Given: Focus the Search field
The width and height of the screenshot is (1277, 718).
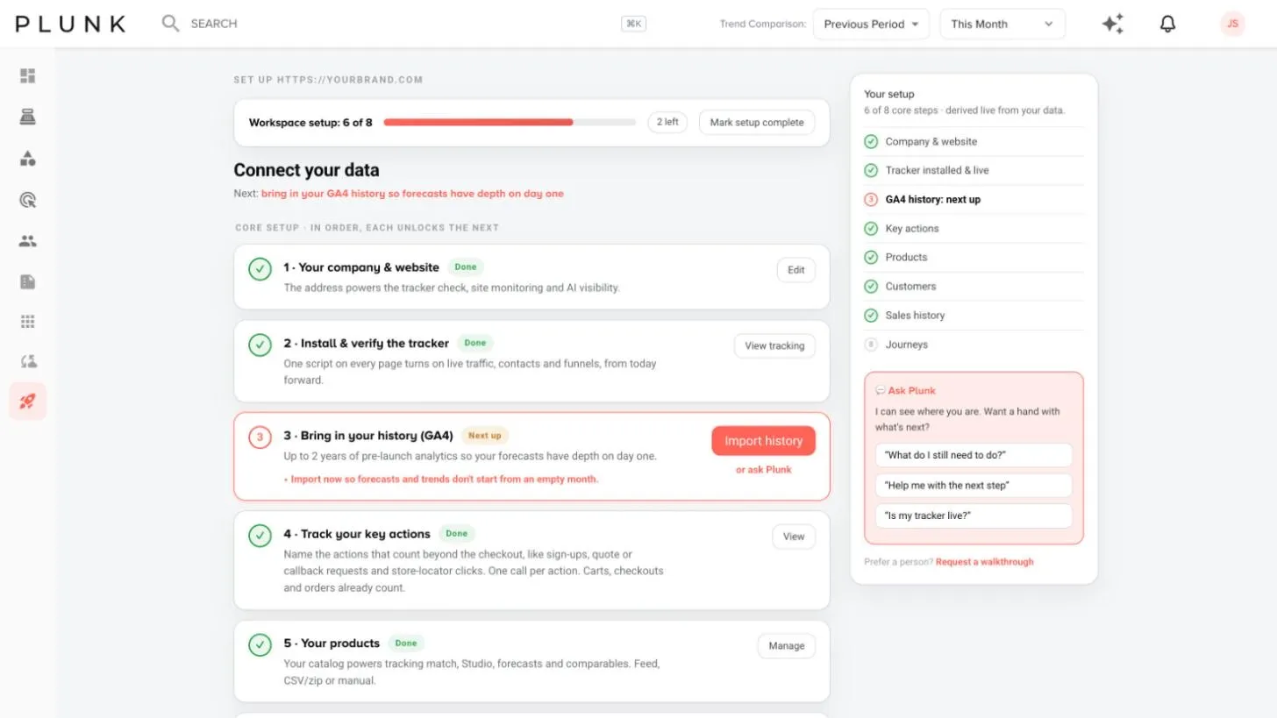Looking at the screenshot, I should tap(403, 24).
